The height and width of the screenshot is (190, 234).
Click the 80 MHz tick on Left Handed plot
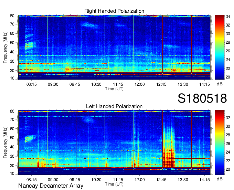click(12, 111)
